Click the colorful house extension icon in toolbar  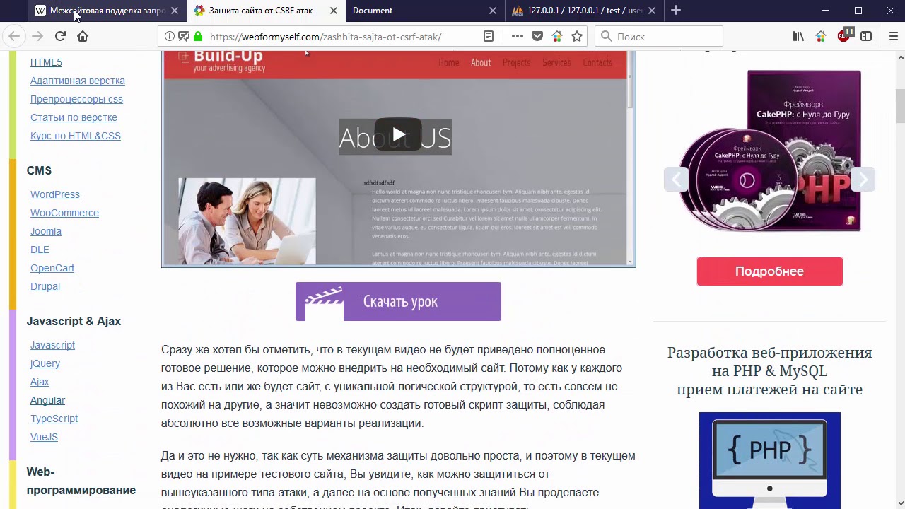(x=821, y=37)
